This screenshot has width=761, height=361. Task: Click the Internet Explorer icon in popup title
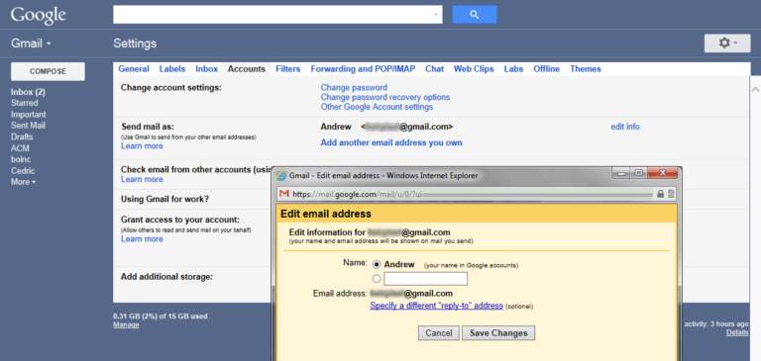[281, 175]
